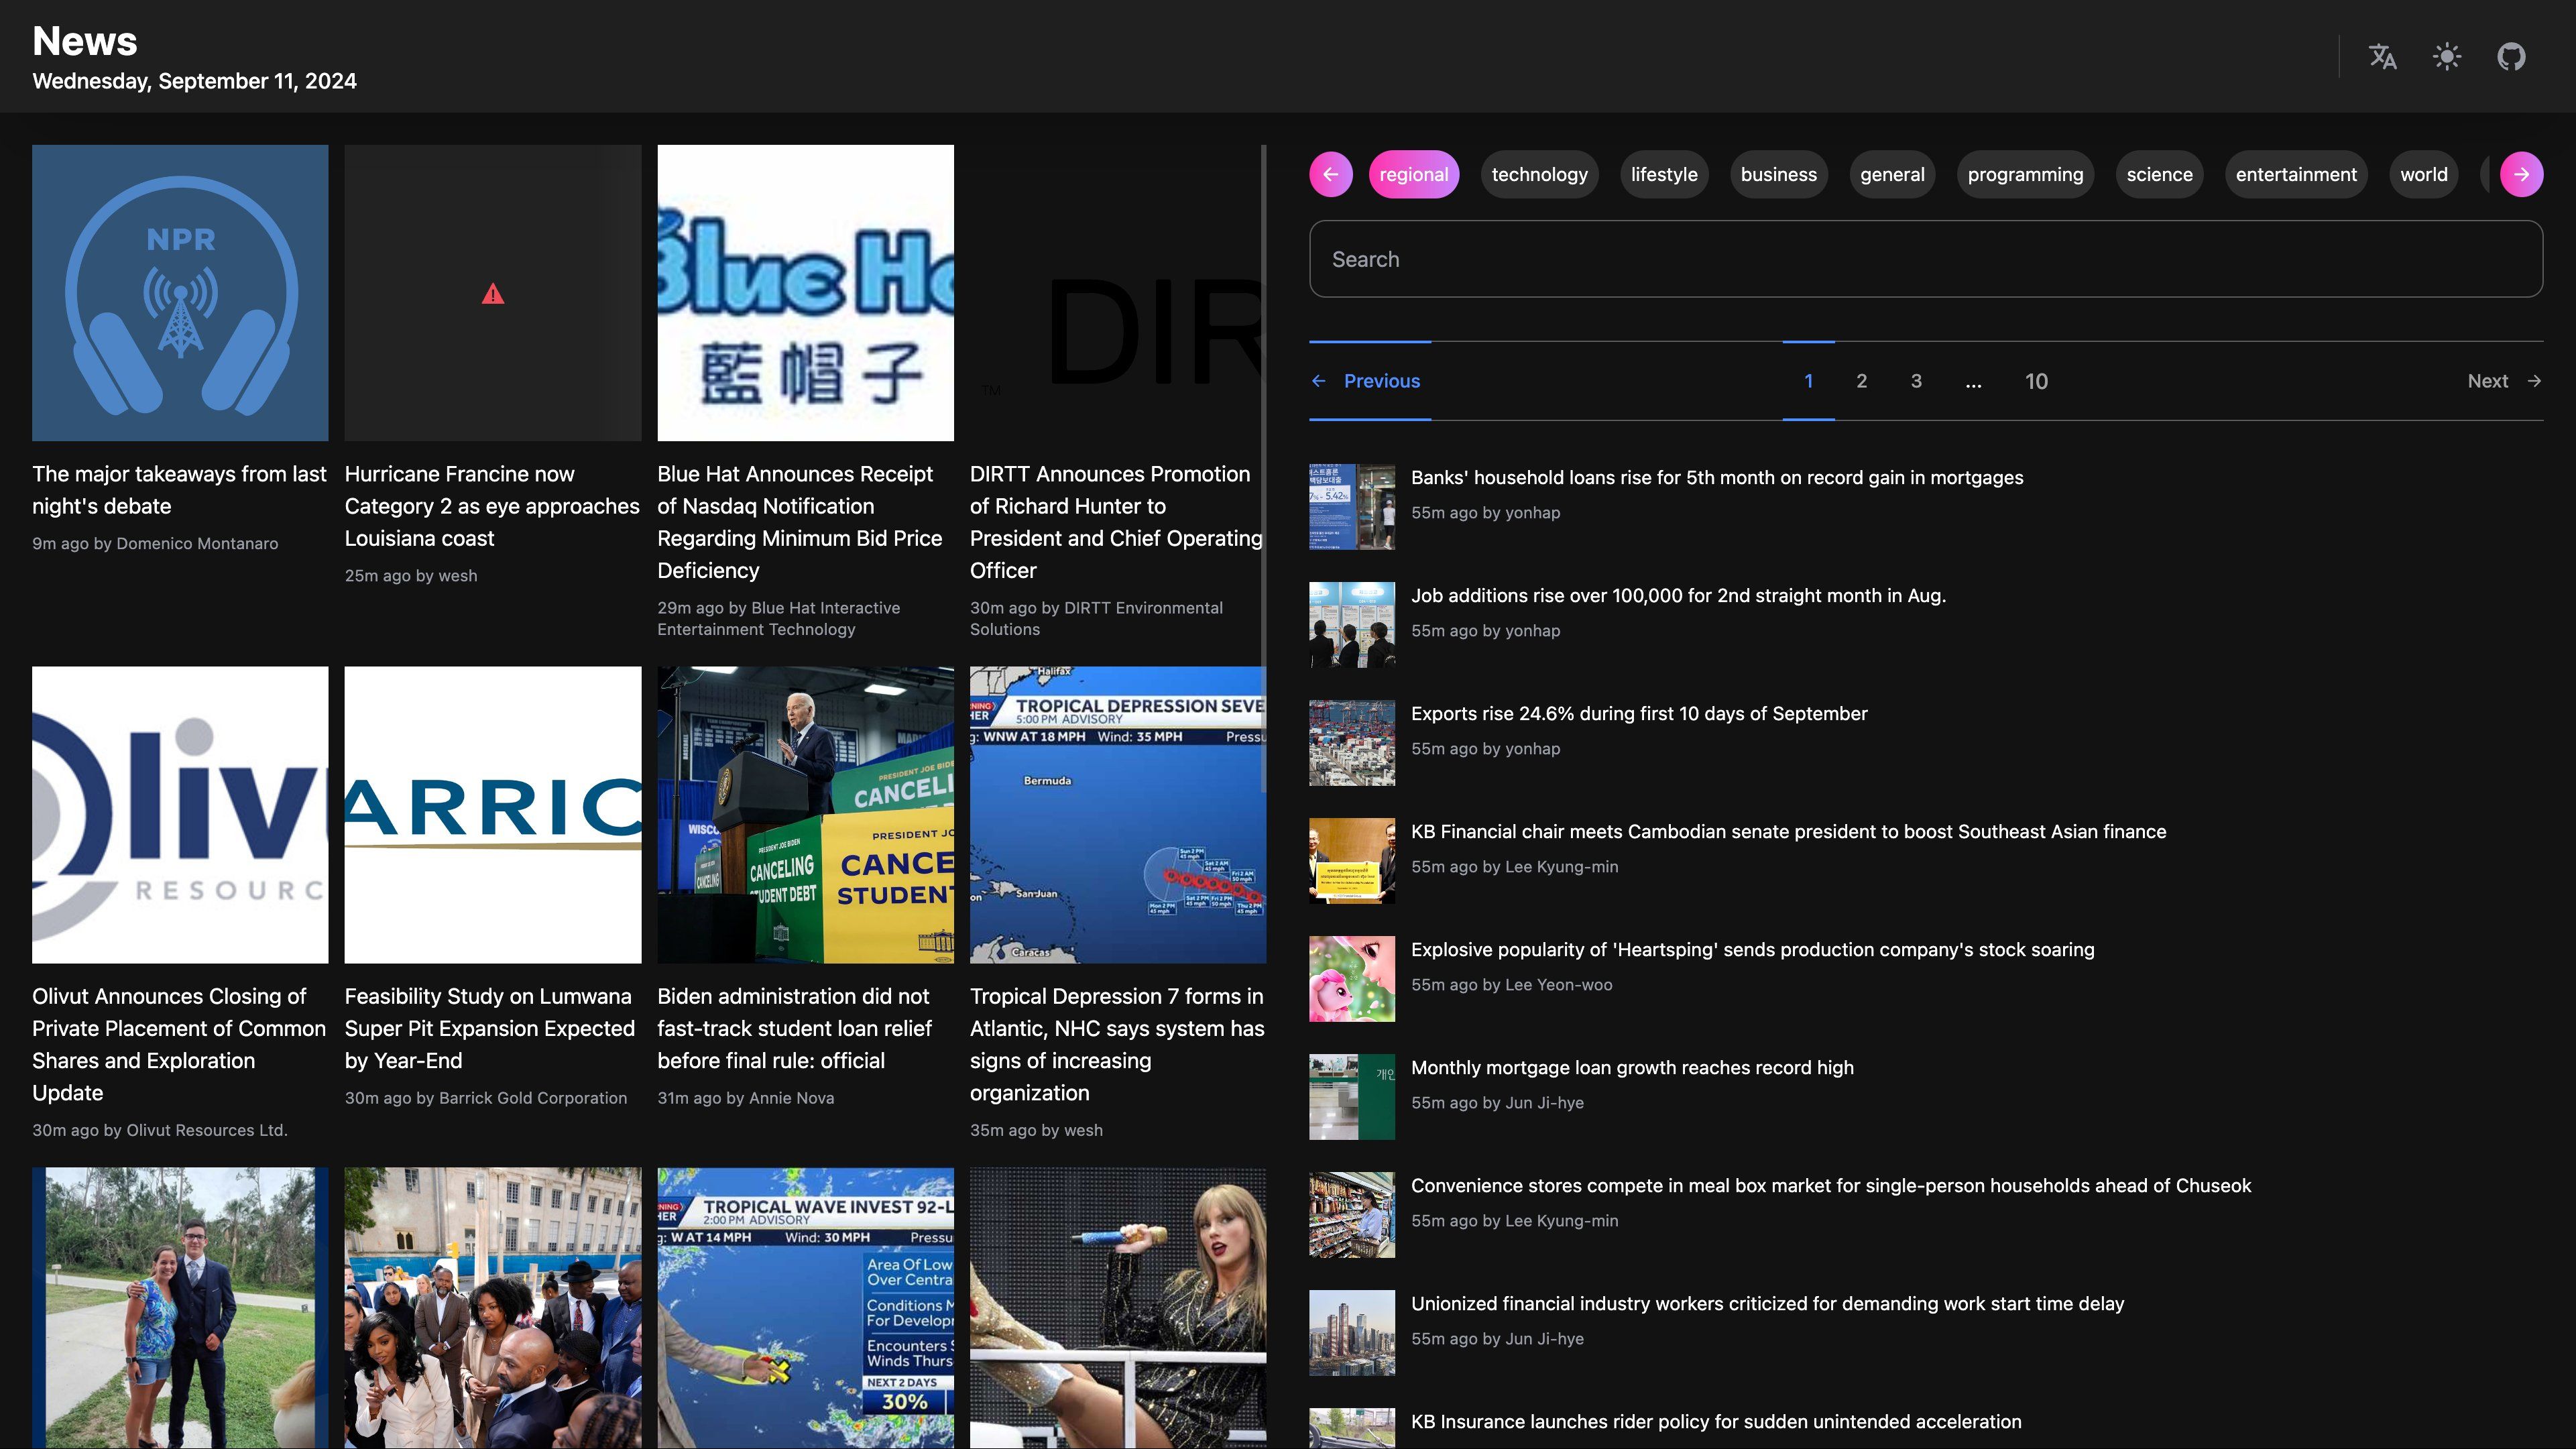This screenshot has width=2576, height=1449.
Task: Toggle light/dark mode sun icon
Action: [2449, 55]
